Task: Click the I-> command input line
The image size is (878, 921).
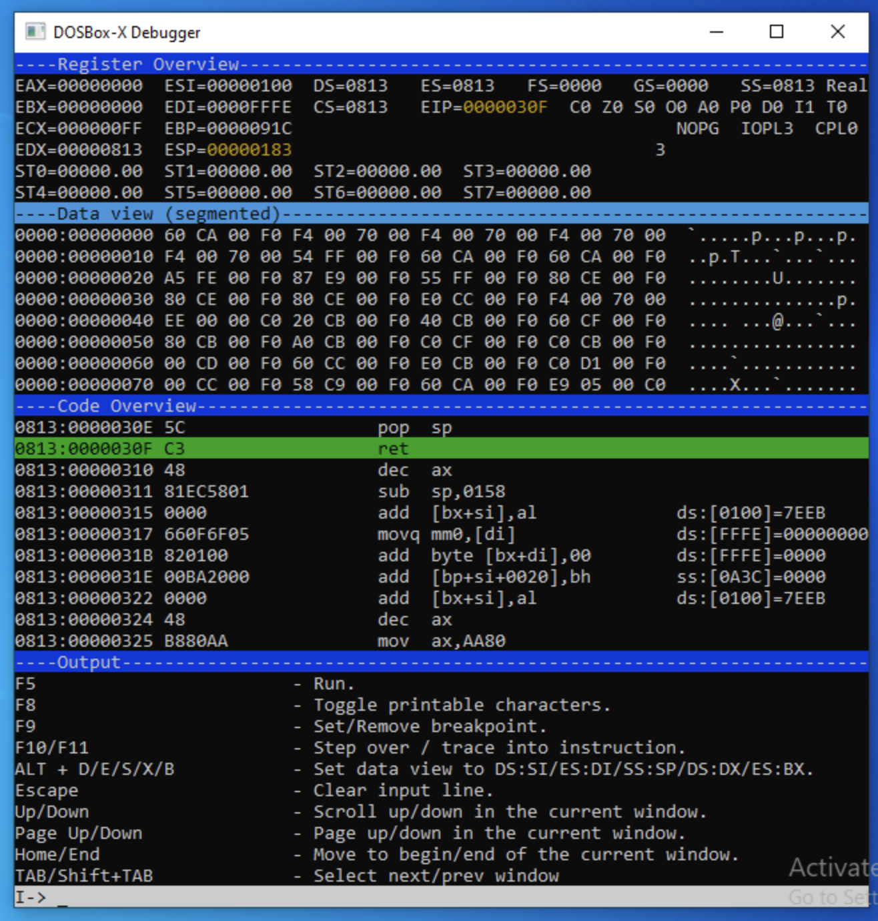Action: [441, 896]
